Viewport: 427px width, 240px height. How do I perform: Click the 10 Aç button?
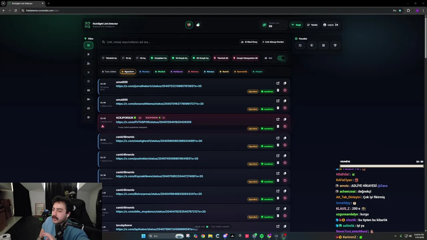tap(126, 58)
